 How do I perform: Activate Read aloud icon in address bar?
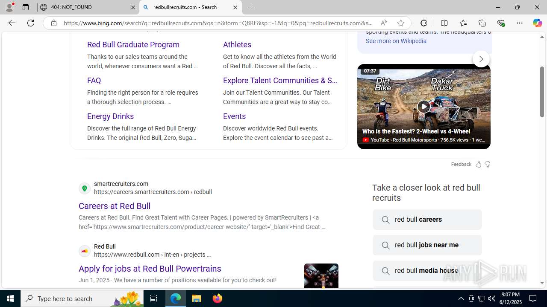click(384, 23)
